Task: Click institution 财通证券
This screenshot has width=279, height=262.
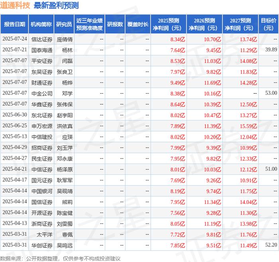Action: (42, 83)
